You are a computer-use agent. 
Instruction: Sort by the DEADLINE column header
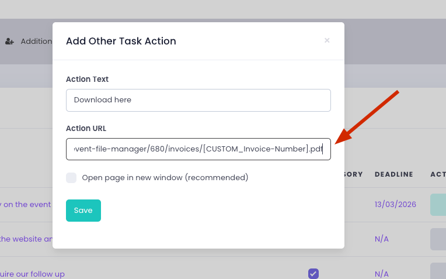(x=393, y=174)
